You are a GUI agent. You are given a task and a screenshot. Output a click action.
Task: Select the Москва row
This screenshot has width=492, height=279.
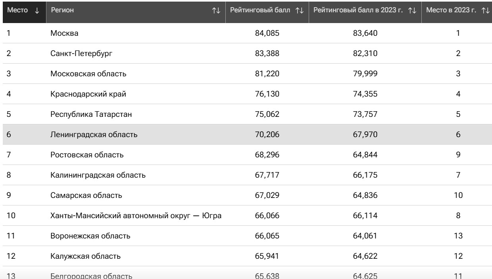(x=246, y=33)
